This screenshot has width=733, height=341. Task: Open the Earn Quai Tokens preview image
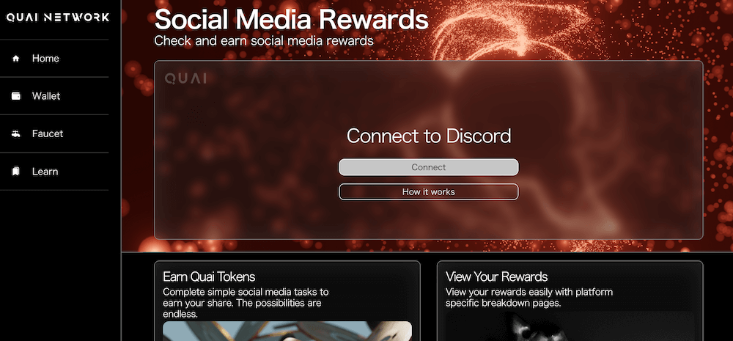pyautogui.click(x=287, y=331)
